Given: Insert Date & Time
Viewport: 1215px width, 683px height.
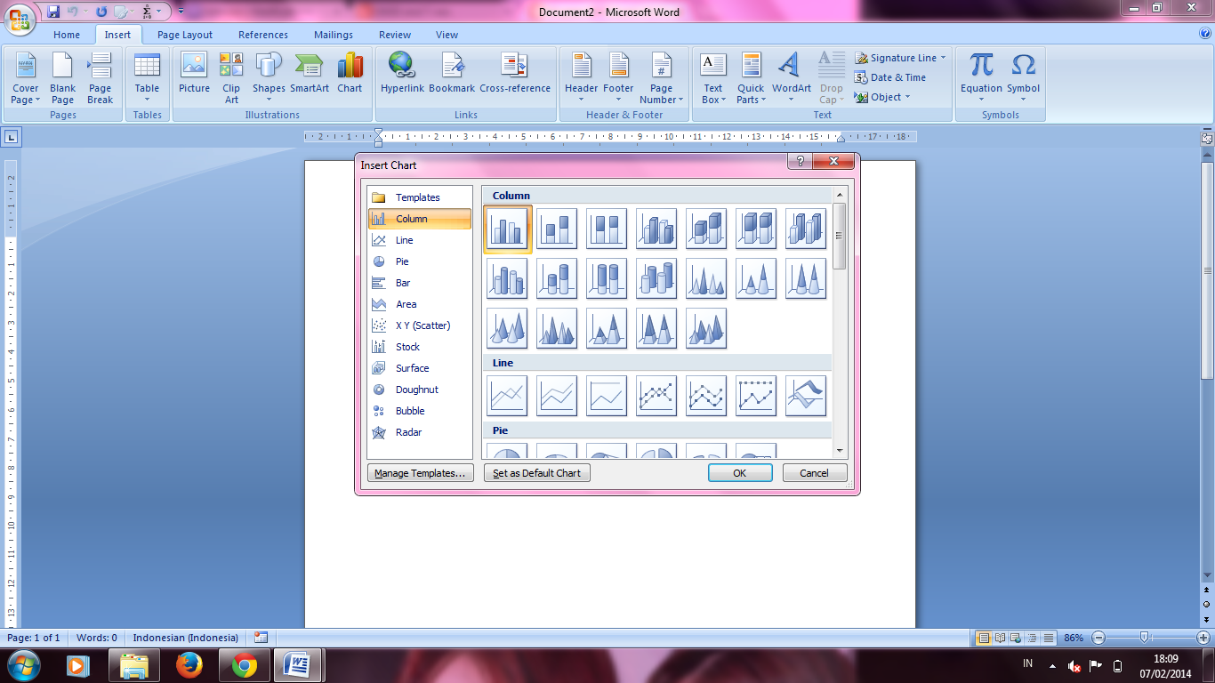Looking at the screenshot, I should (890, 77).
